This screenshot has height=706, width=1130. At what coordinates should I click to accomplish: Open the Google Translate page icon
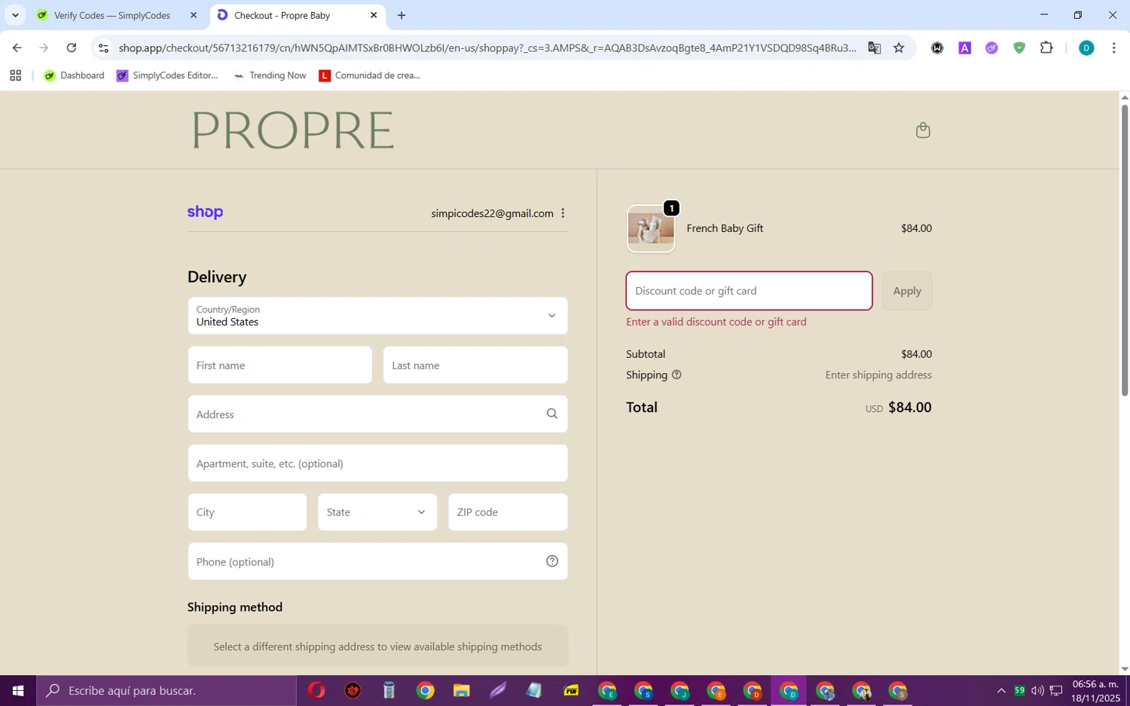coord(874,48)
